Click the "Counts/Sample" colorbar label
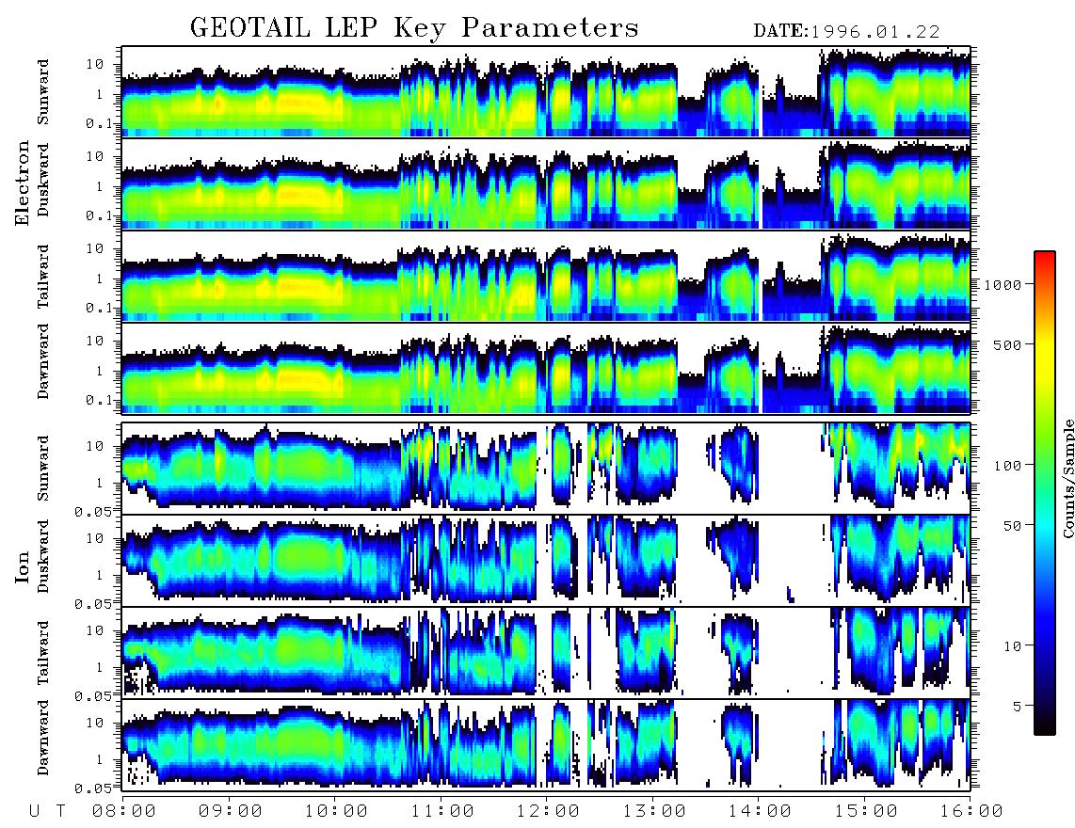 tap(1067, 478)
